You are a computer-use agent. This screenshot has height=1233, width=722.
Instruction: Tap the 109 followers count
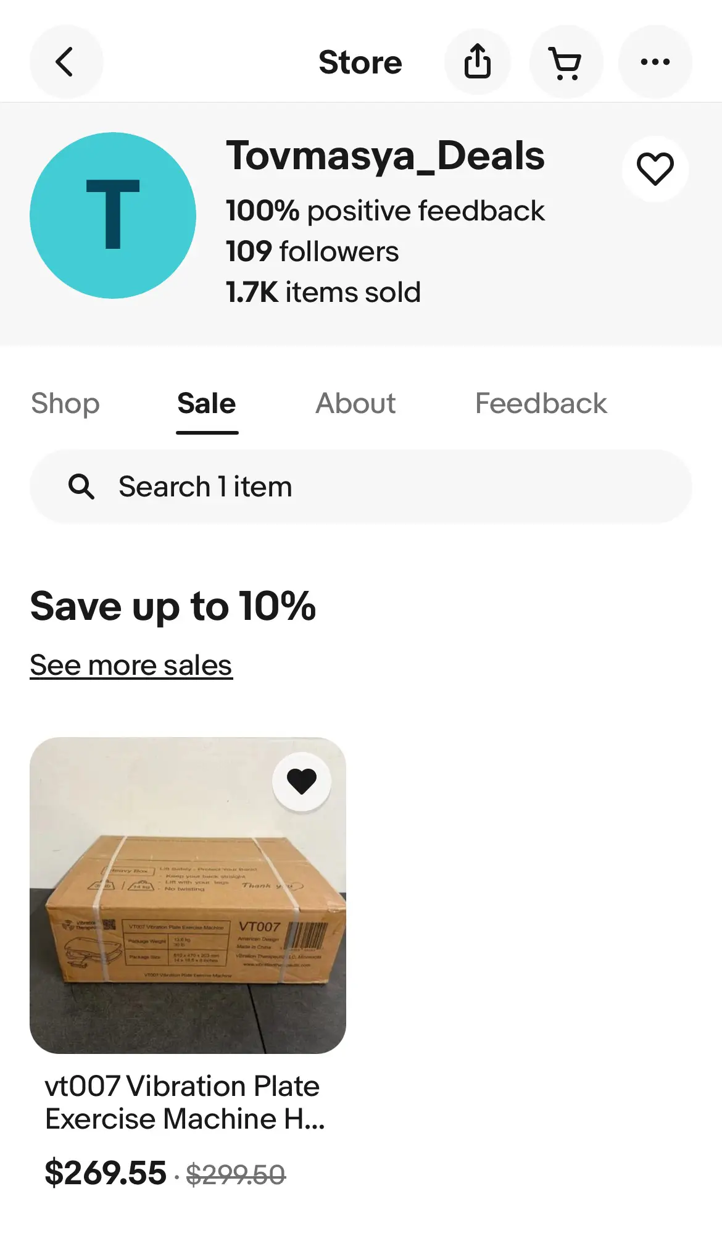(312, 252)
